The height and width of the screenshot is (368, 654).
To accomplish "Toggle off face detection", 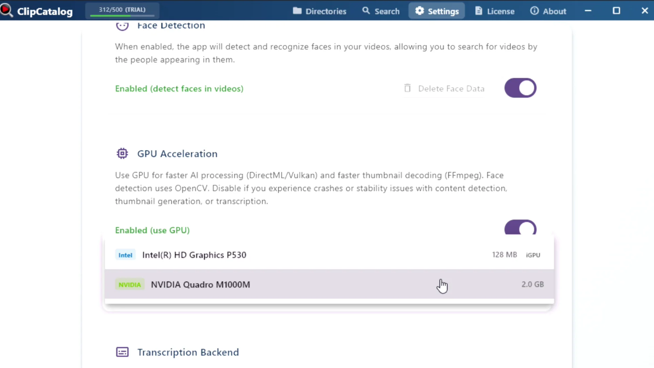I will pos(520,88).
